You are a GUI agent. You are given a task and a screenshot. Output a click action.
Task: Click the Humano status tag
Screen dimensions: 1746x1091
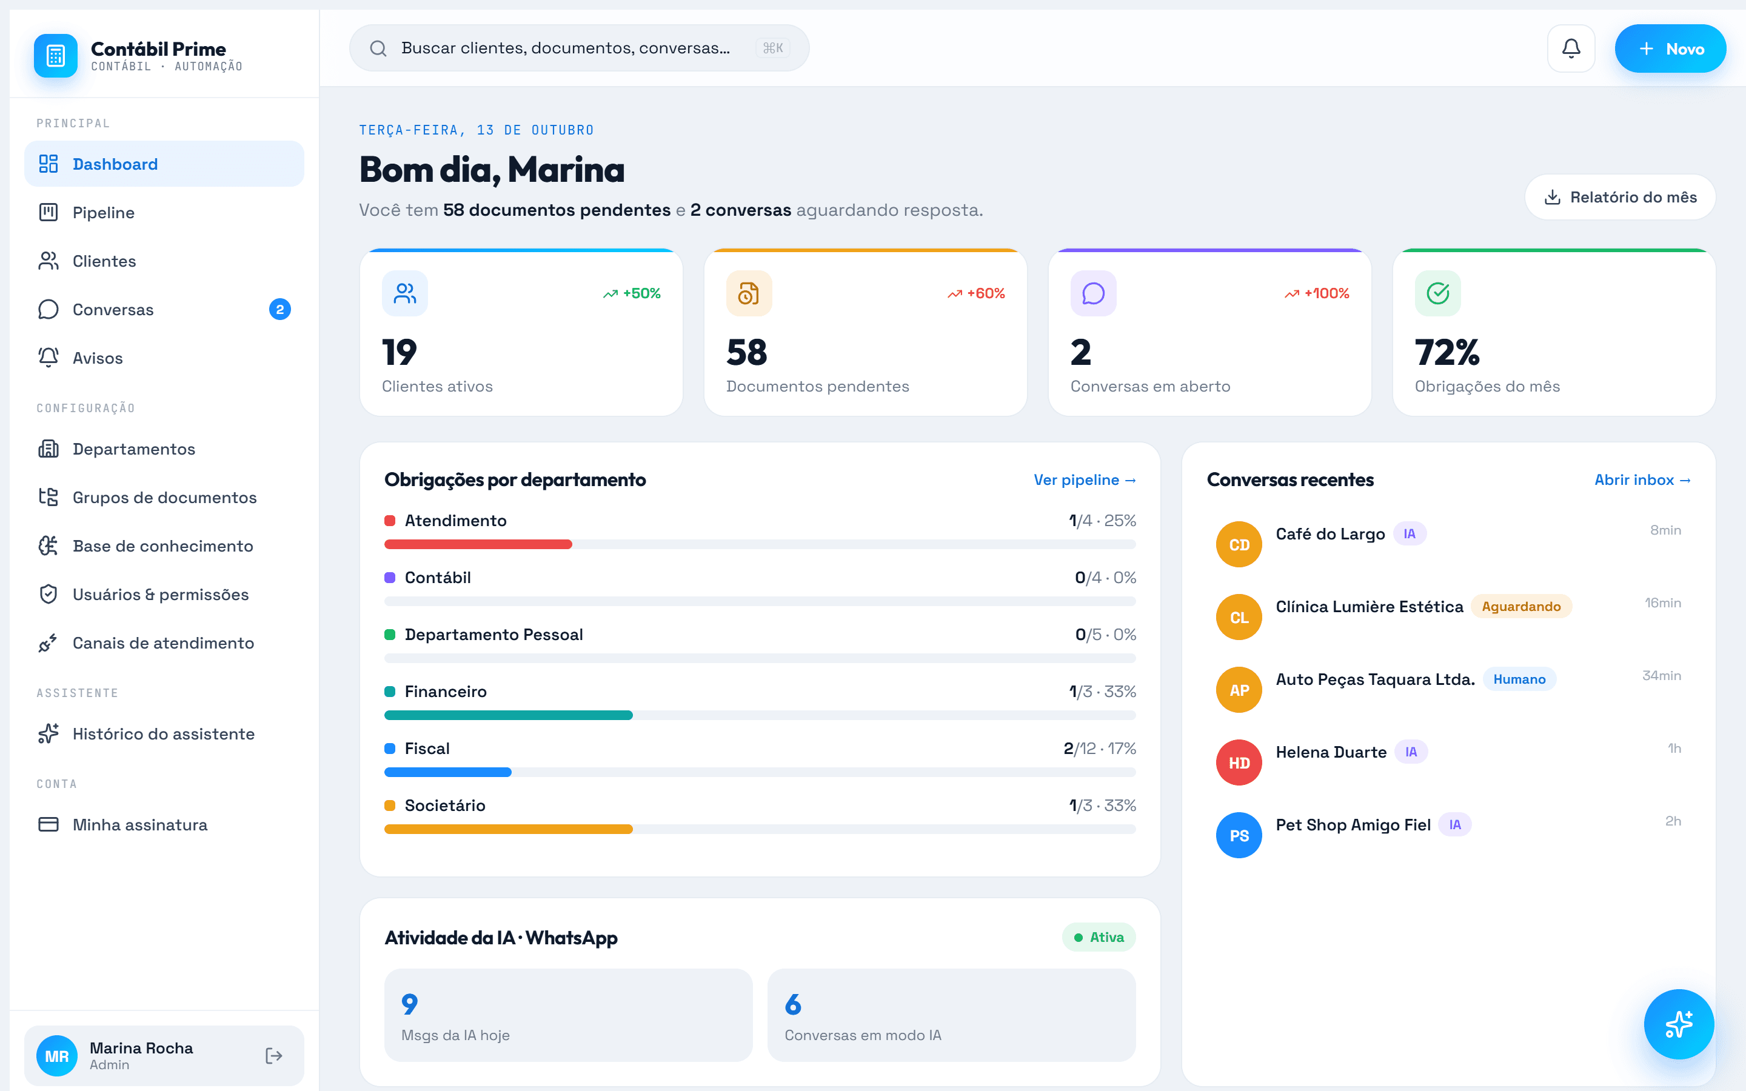coord(1519,679)
